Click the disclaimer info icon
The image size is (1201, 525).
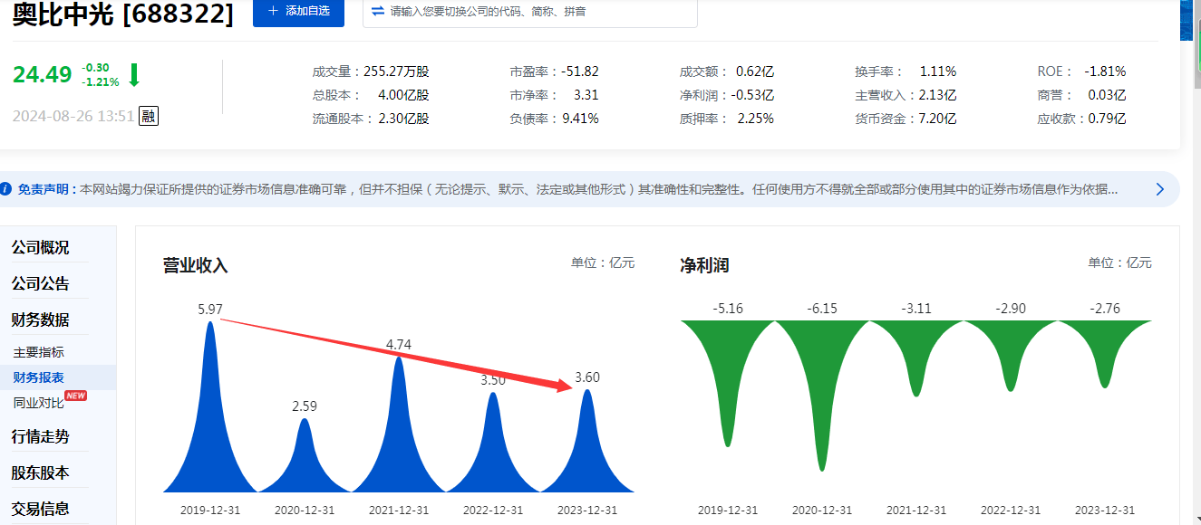click(6, 190)
